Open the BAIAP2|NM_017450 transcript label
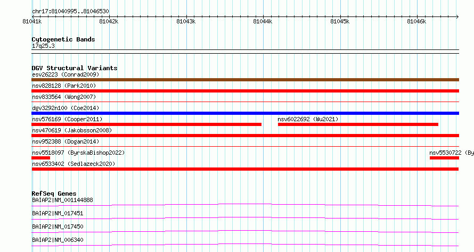474x252 pixels. click(x=58, y=226)
